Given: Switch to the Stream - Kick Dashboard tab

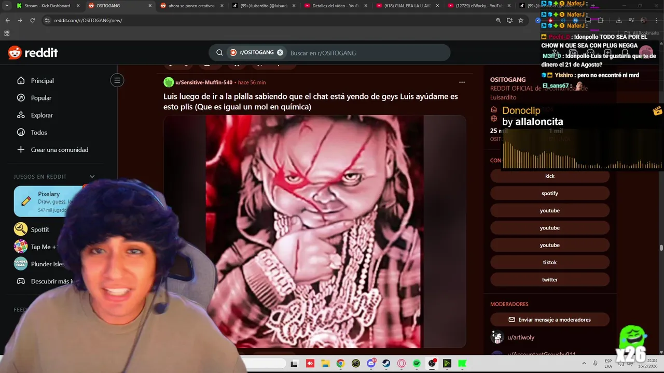Looking at the screenshot, I should [x=47, y=6].
